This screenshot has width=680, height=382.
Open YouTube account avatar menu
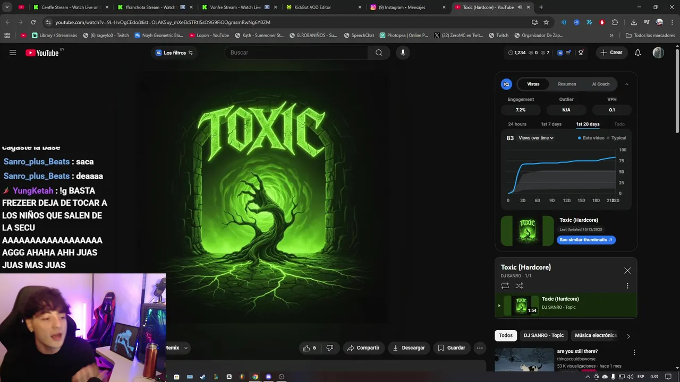(658, 53)
